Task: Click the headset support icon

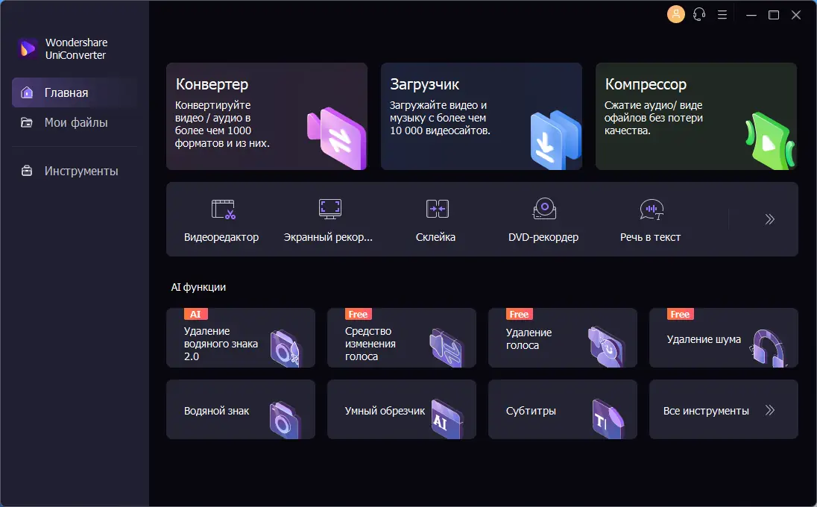Action: [699, 14]
